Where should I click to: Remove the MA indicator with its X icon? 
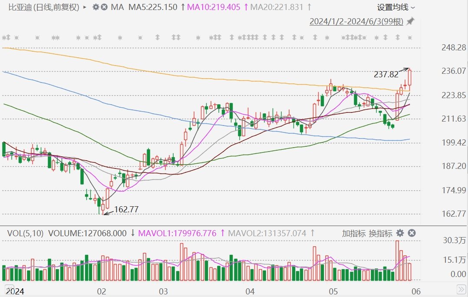[x=104, y=7]
